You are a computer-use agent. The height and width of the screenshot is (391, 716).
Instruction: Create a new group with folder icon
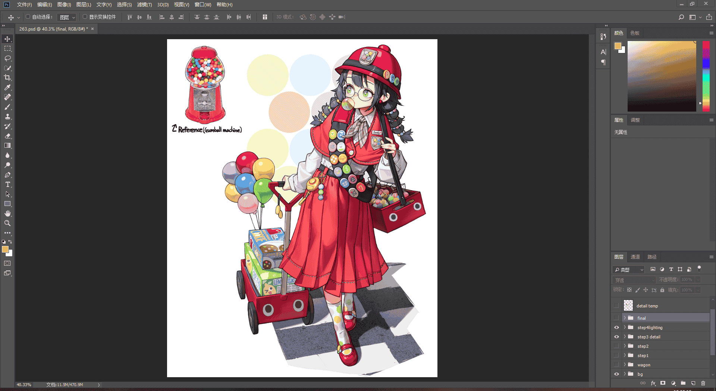pos(683,383)
